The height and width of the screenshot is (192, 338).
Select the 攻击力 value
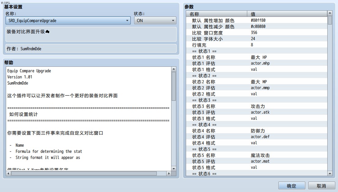click(258, 106)
